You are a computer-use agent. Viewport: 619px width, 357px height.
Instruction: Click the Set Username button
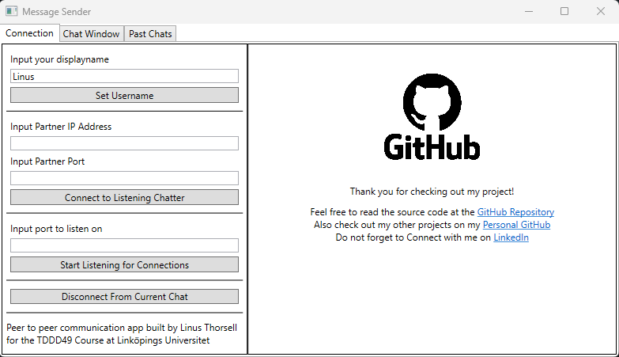(124, 95)
